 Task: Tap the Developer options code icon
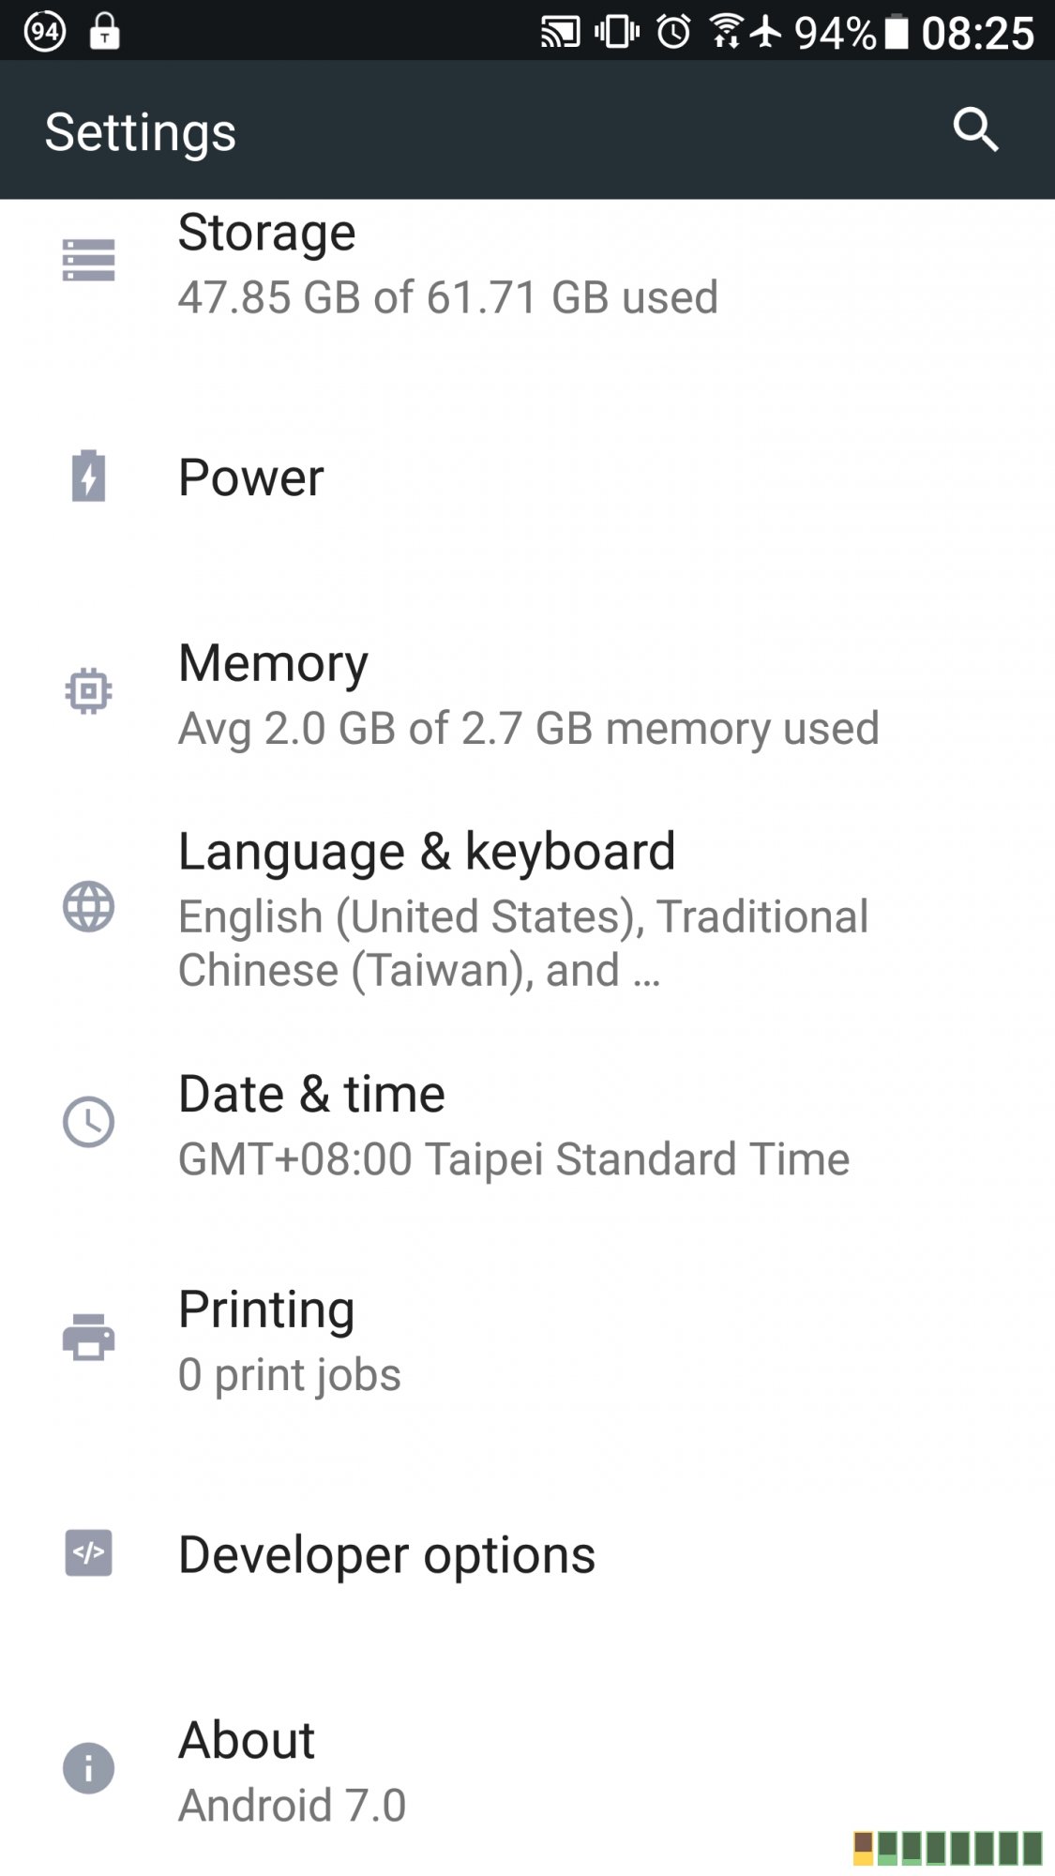89,1553
